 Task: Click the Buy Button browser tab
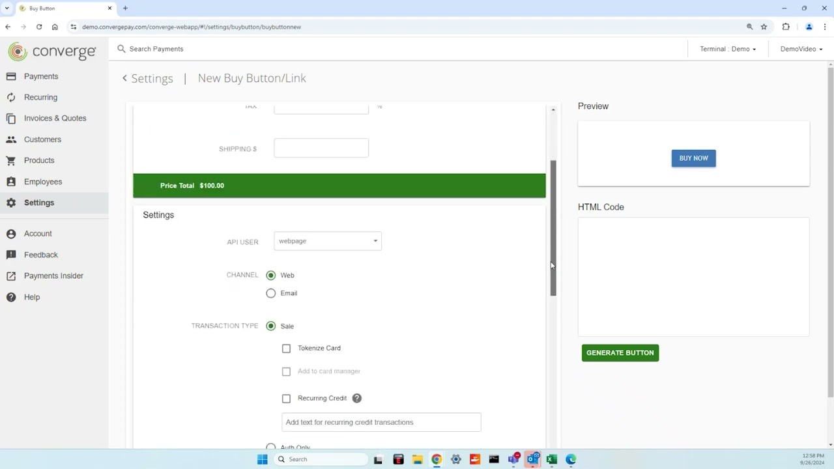coord(65,8)
